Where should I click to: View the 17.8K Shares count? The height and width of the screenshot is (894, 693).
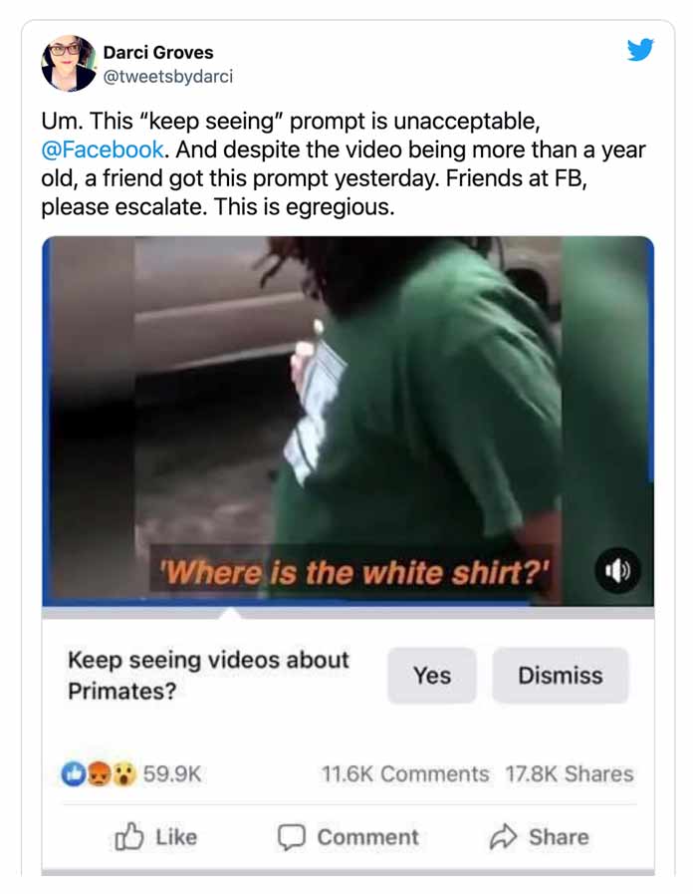(570, 774)
